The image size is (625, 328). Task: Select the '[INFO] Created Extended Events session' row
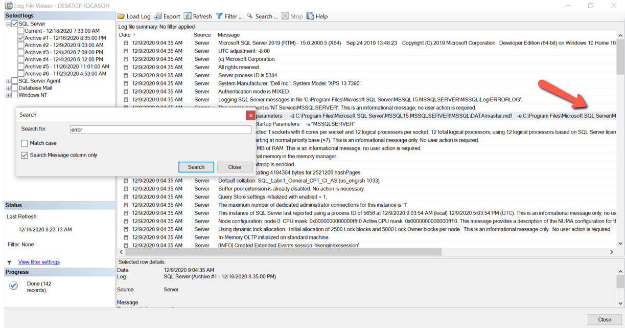tap(367, 245)
